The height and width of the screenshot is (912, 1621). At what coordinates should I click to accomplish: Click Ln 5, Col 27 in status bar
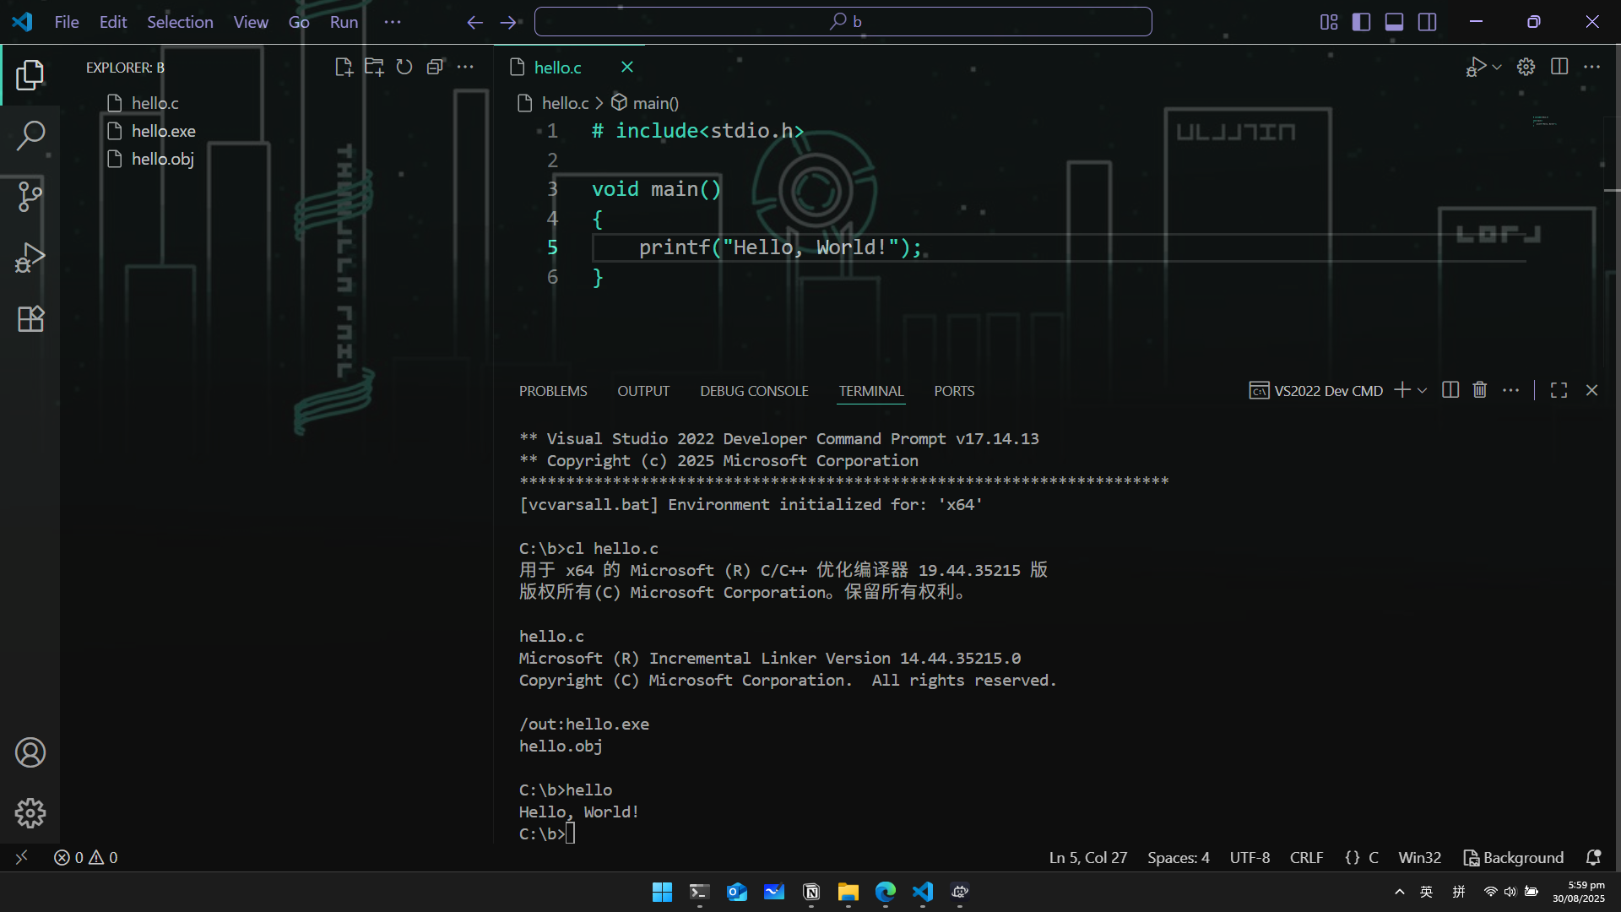point(1087,857)
